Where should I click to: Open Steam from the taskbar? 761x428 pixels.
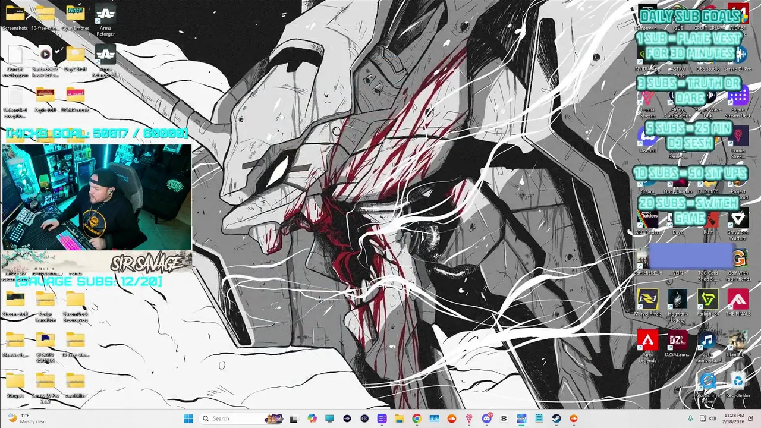click(x=556, y=418)
